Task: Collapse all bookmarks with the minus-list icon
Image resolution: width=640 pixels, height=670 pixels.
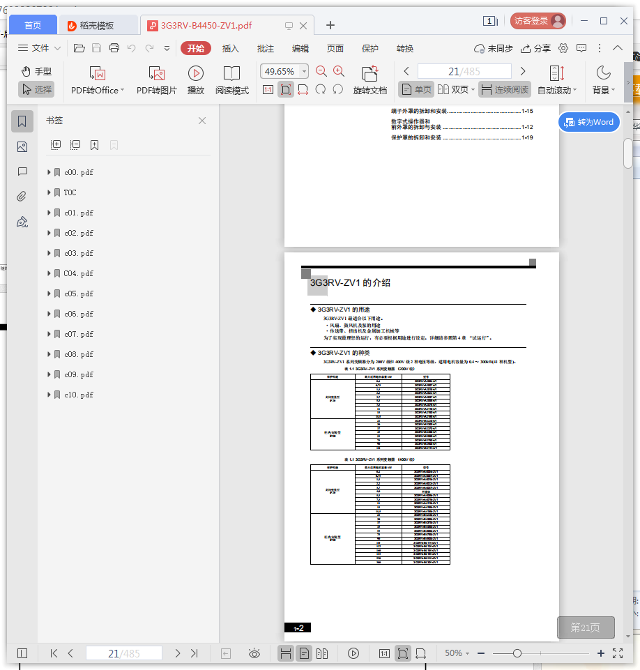Action: click(75, 145)
